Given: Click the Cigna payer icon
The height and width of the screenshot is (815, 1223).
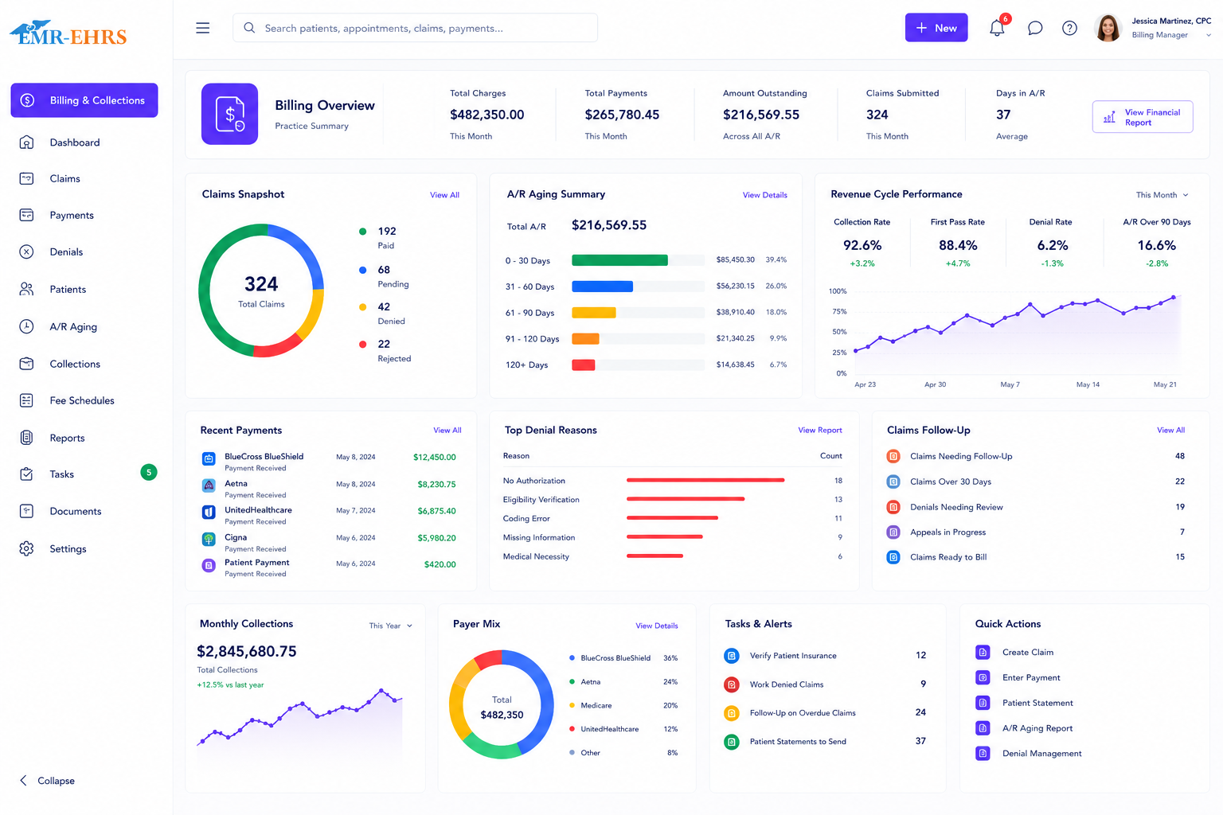Looking at the screenshot, I should click(x=209, y=539).
